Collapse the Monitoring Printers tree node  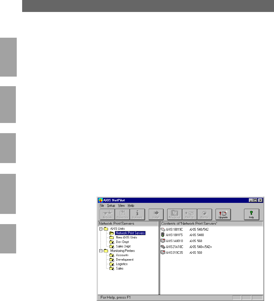[101, 251]
